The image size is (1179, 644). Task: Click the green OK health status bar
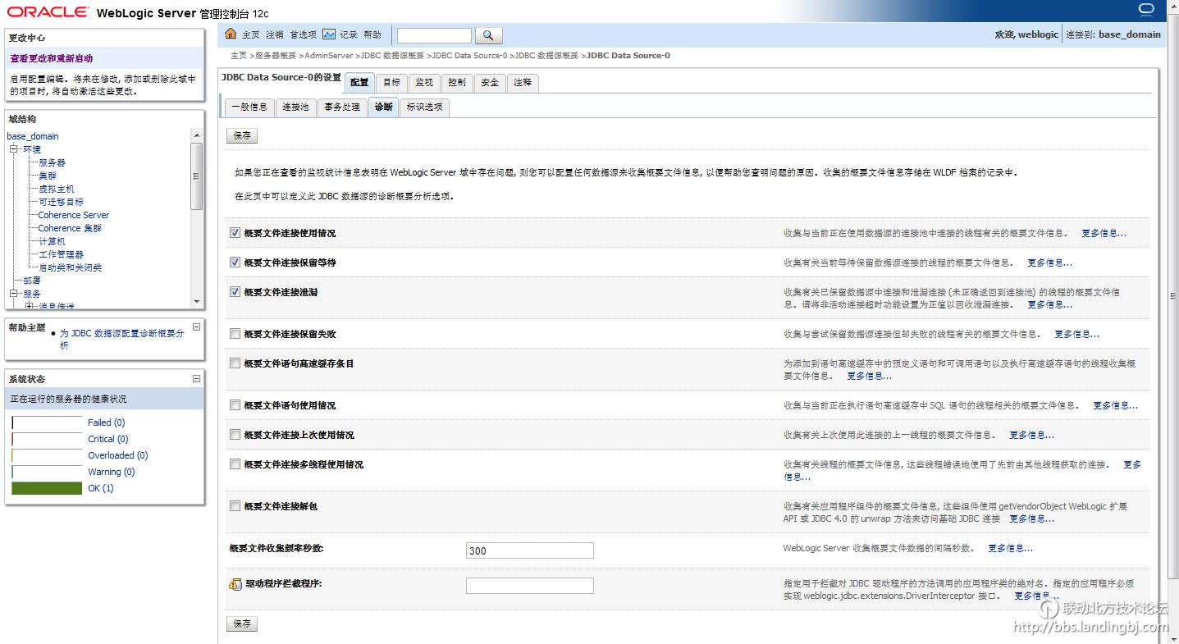tap(46, 487)
